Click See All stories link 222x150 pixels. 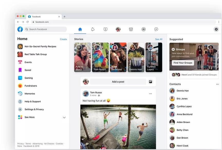tap(159, 39)
